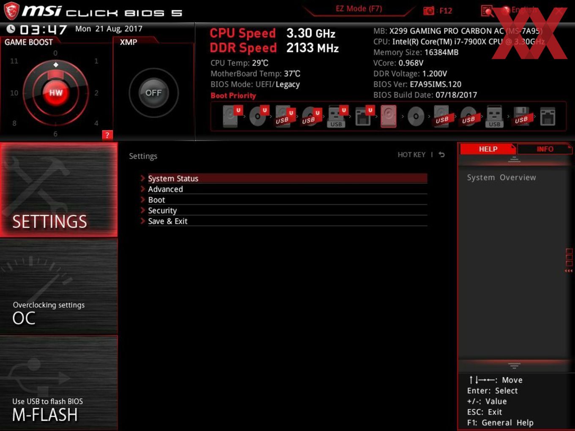
Task: Switch to the HELP tab
Action: [488, 149]
